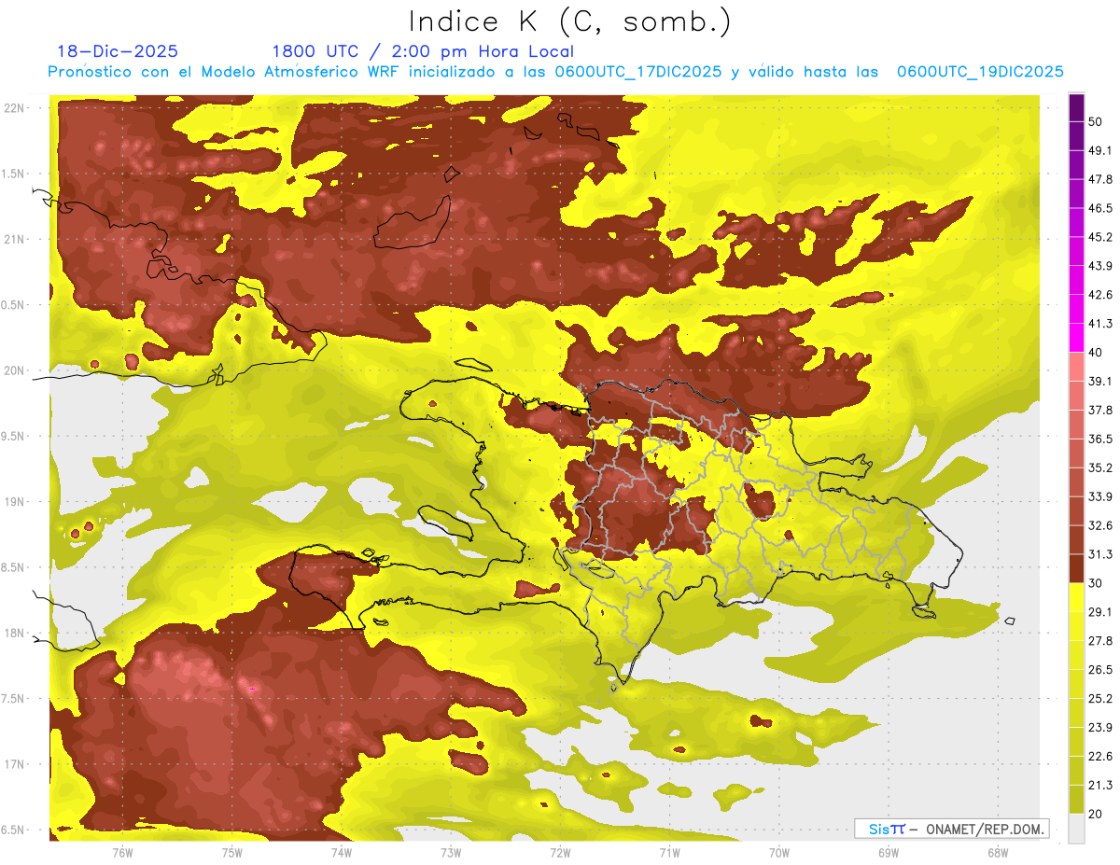
Task: Click colorbar value "29.1"
Action: [x=1100, y=612]
